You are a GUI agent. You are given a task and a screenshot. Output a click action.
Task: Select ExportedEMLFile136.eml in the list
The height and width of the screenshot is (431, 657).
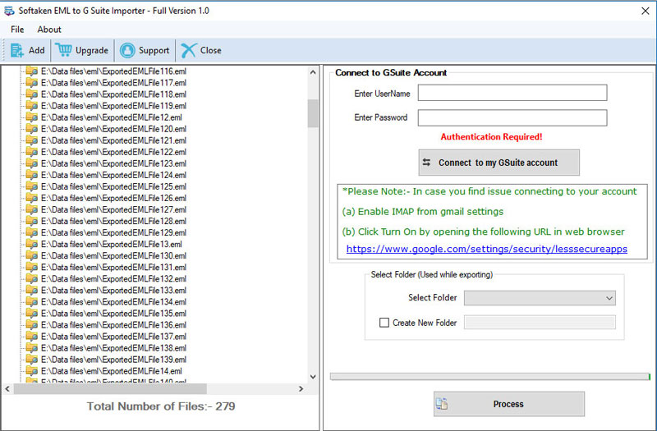point(113,324)
